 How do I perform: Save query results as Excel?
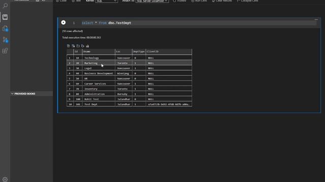73,46
